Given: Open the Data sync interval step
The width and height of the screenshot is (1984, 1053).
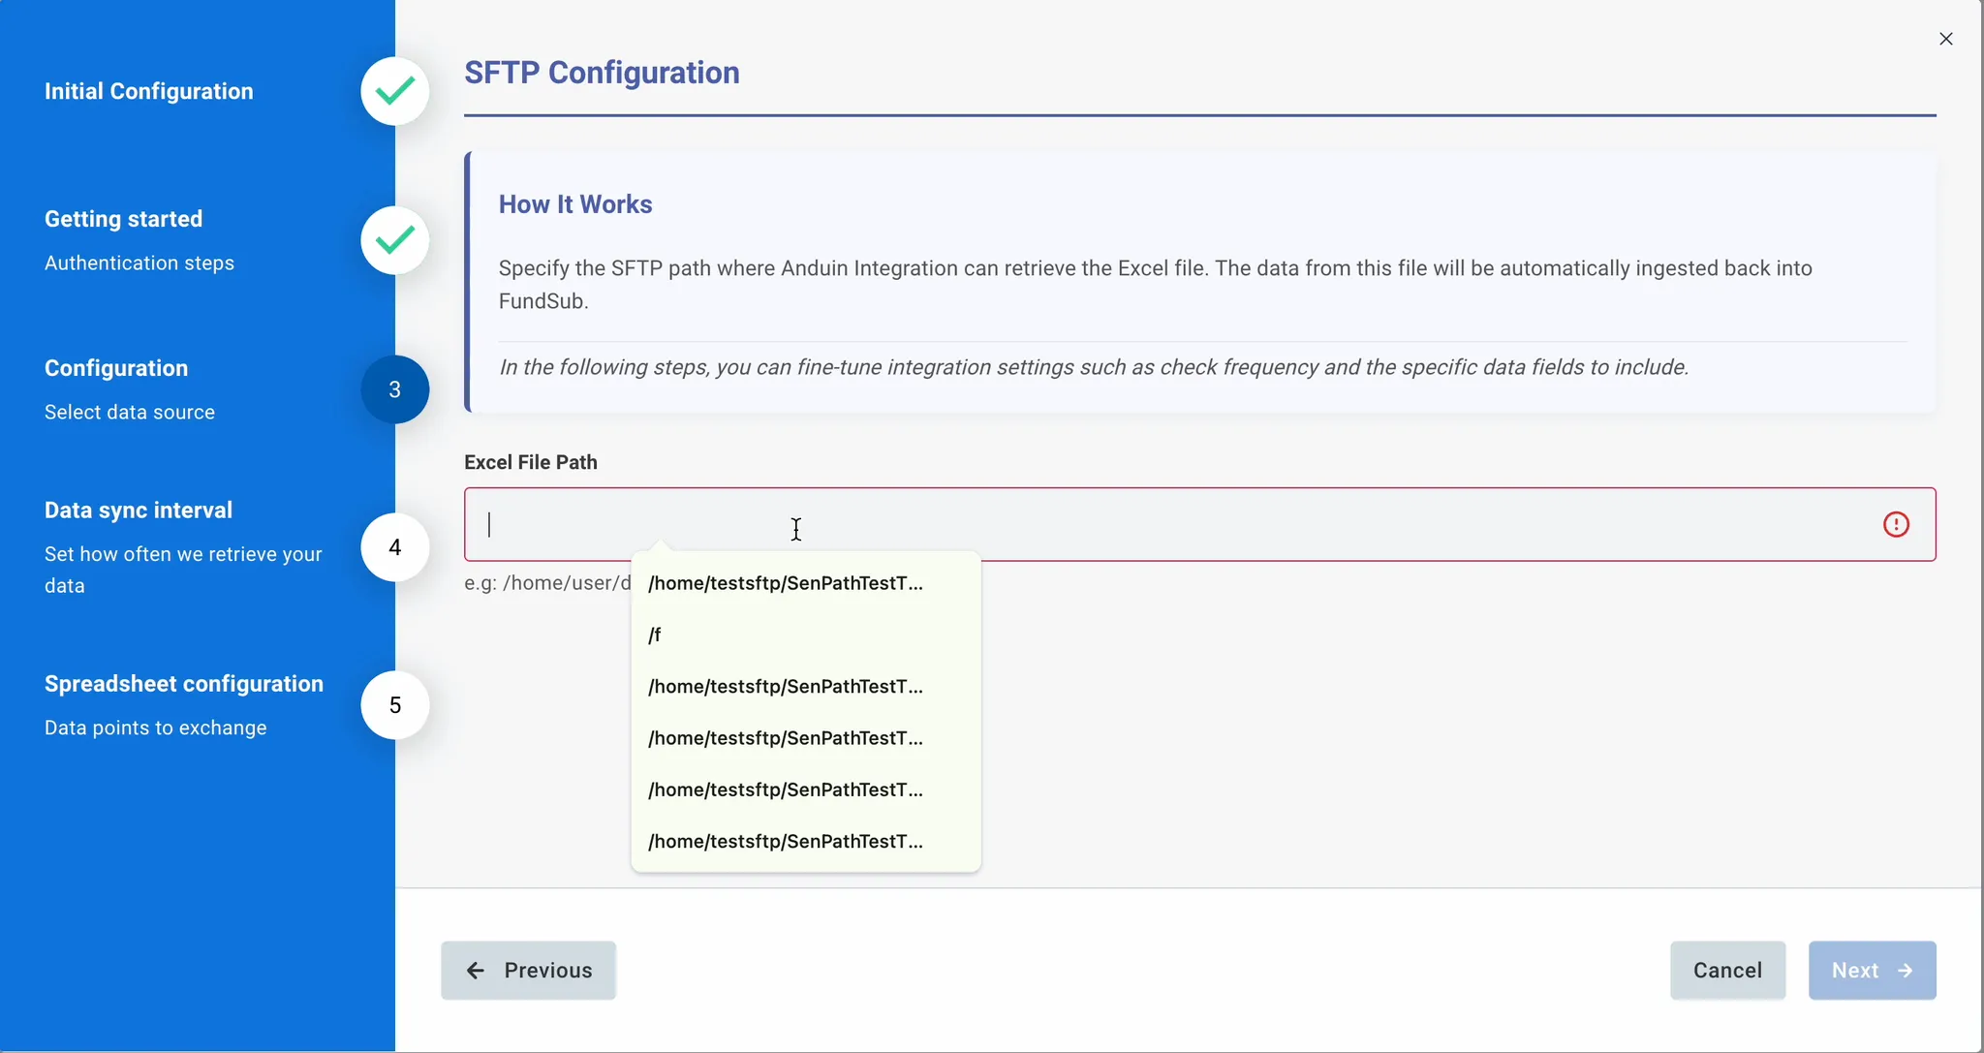Looking at the screenshot, I should click(x=139, y=511).
